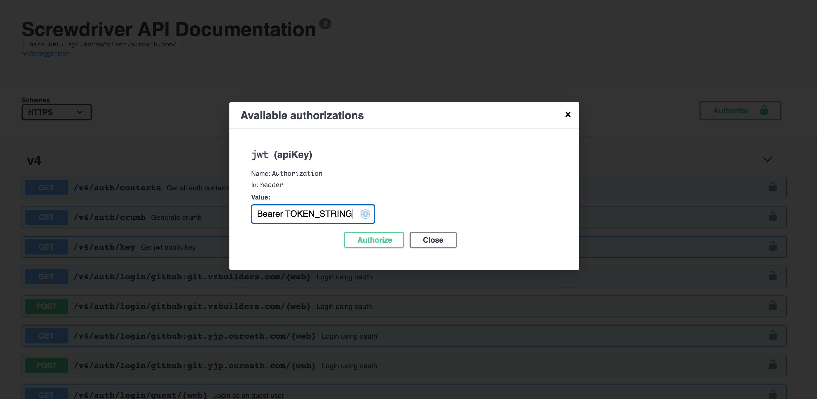This screenshot has height=399, width=817.
Task: Click the page-level Authorize lock button
Action: tap(740, 111)
